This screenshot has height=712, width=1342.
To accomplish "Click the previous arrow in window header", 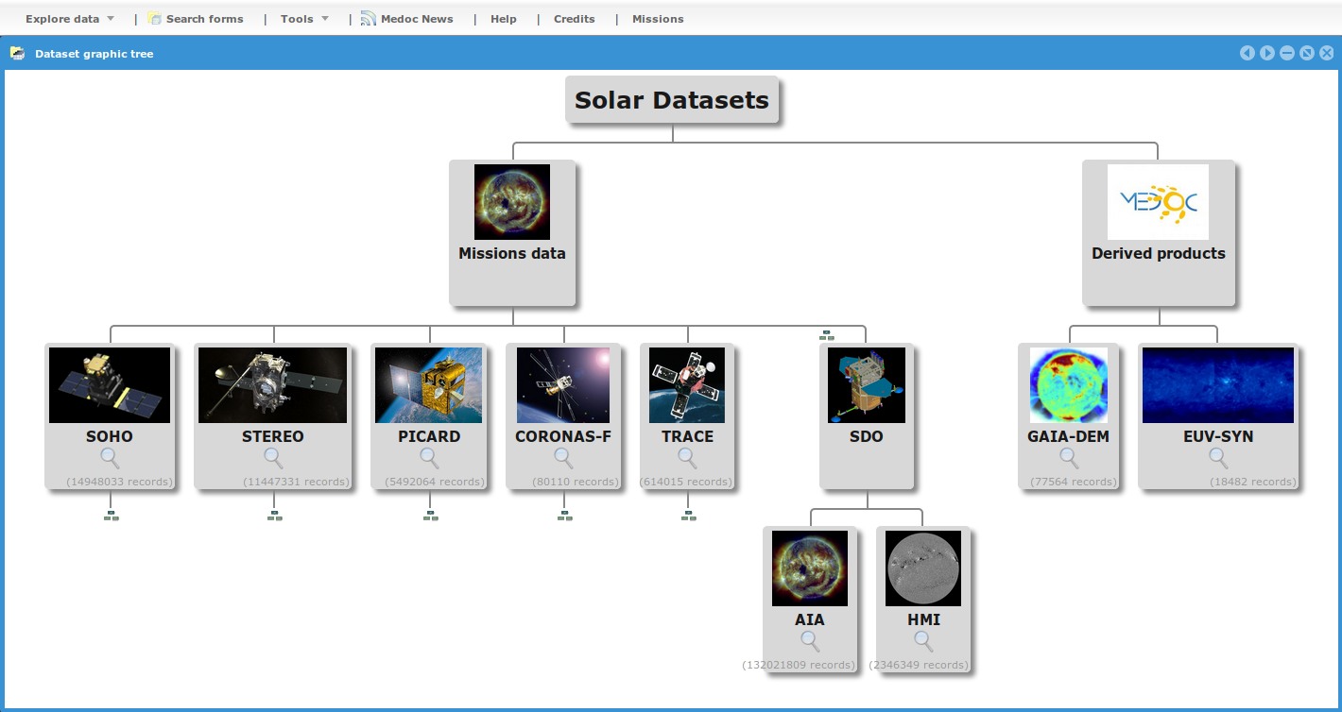I will [1247, 53].
